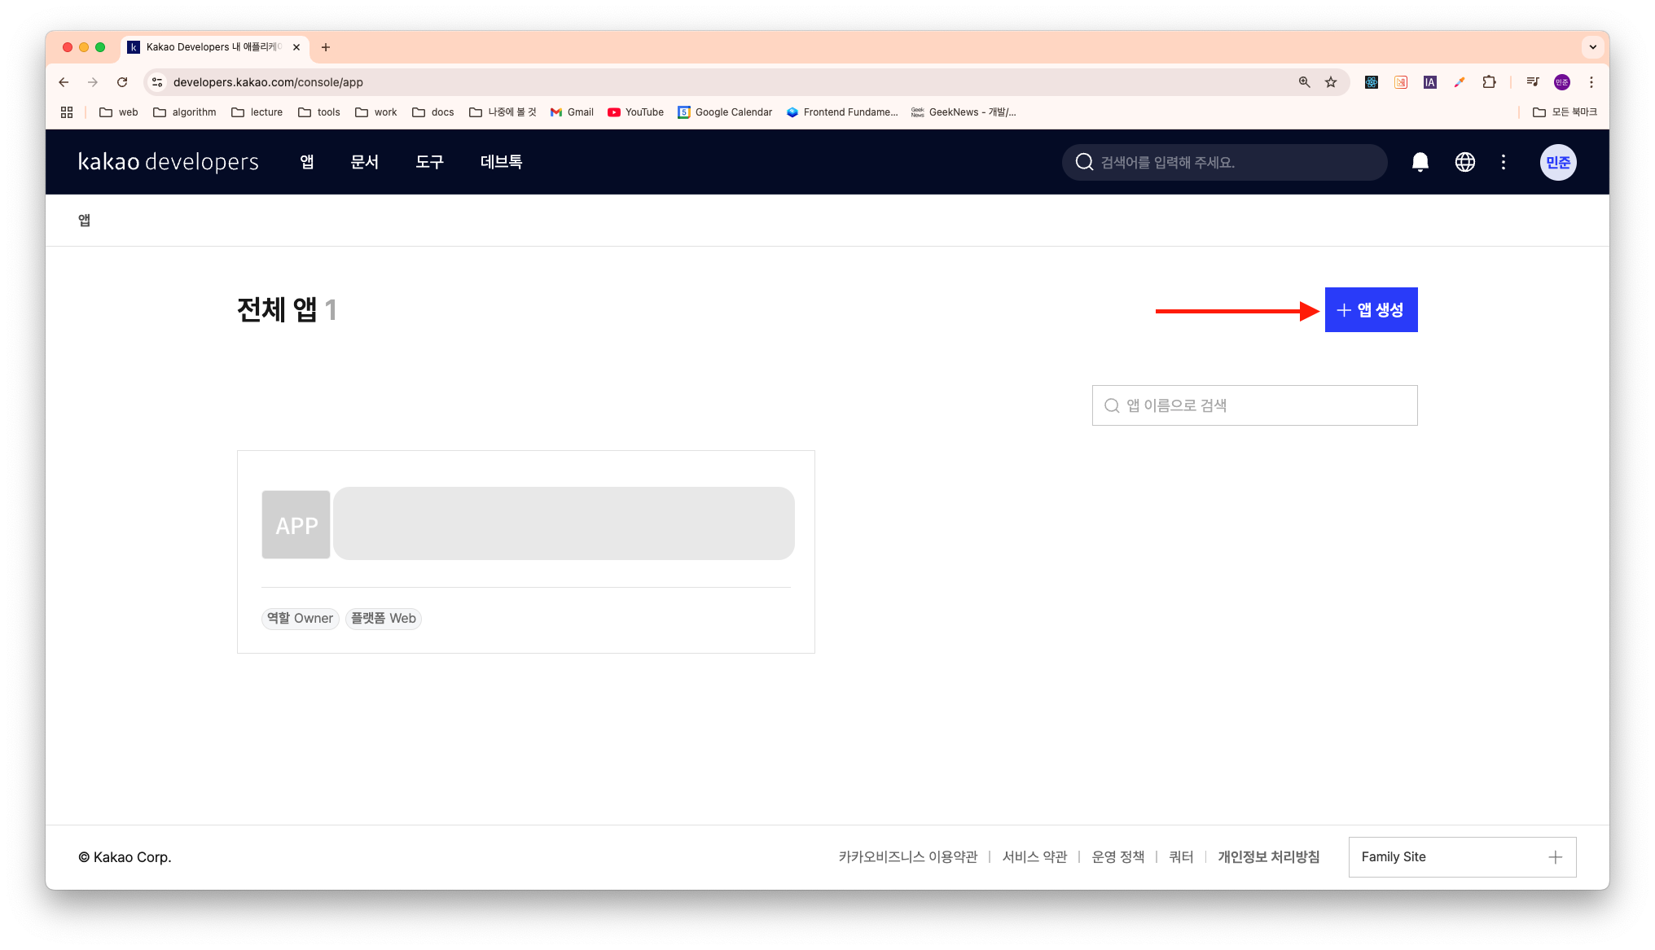Expand the Family Site dropdown

tap(1462, 857)
